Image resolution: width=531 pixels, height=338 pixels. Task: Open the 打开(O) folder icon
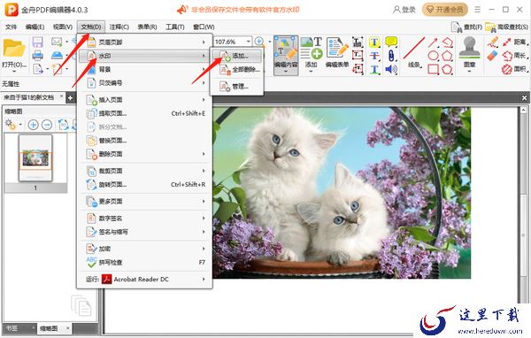tap(14, 49)
